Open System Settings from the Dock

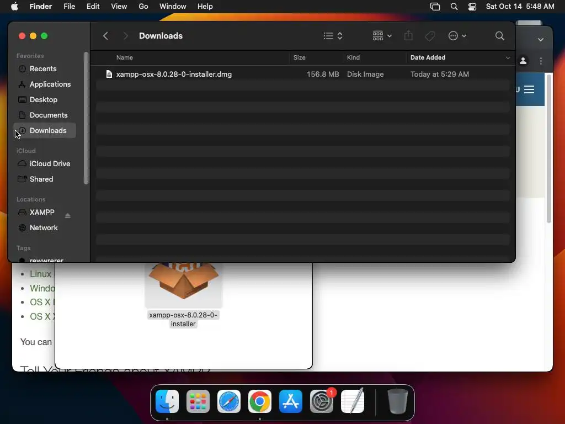[x=322, y=401]
